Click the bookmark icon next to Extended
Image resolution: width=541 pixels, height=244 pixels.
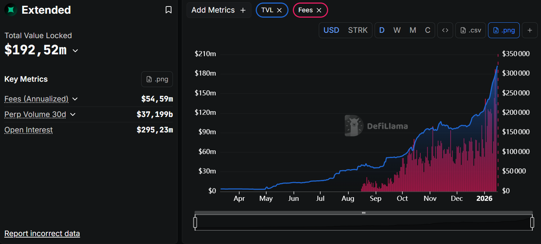169,10
